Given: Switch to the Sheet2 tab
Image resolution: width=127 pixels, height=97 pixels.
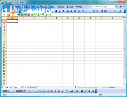Looking at the screenshot, I should coord(24,87).
